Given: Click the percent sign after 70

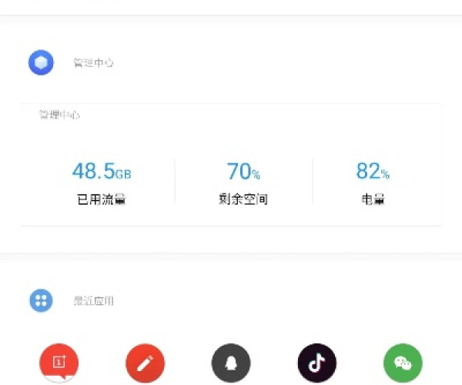Looking at the screenshot, I should pyautogui.click(x=256, y=174).
